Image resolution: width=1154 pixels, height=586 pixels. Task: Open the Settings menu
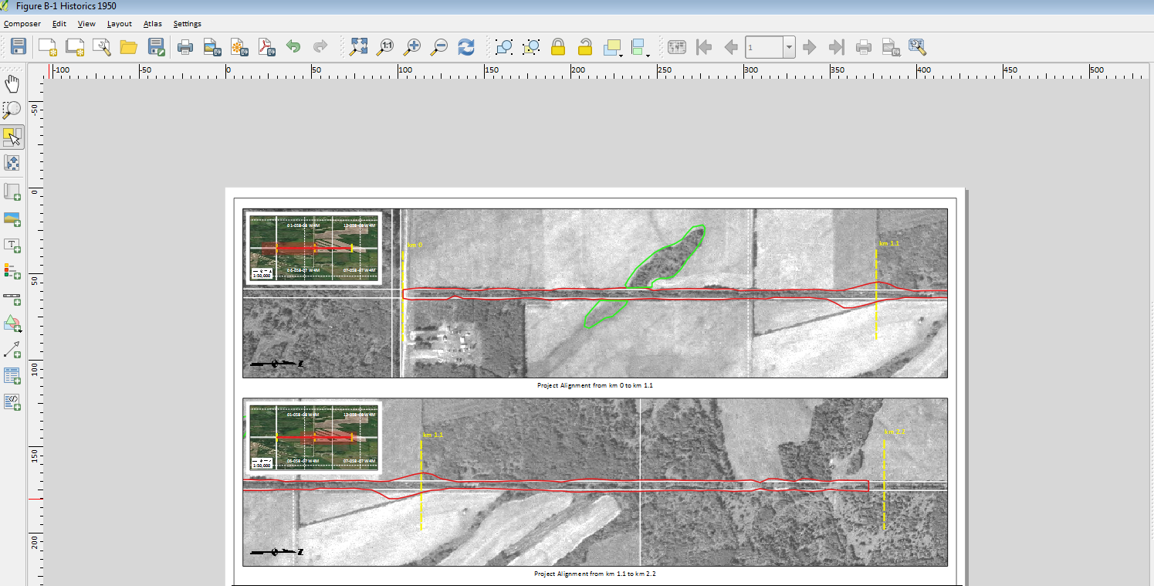tap(188, 24)
